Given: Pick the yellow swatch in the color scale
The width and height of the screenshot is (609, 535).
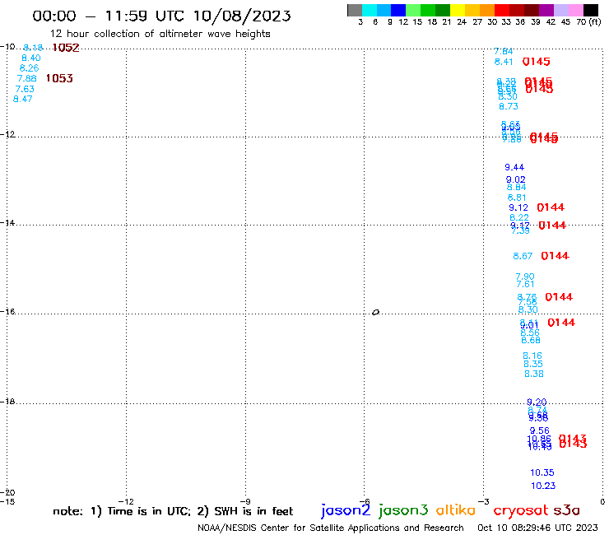Looking at the screenshot, I should [458, 10].
